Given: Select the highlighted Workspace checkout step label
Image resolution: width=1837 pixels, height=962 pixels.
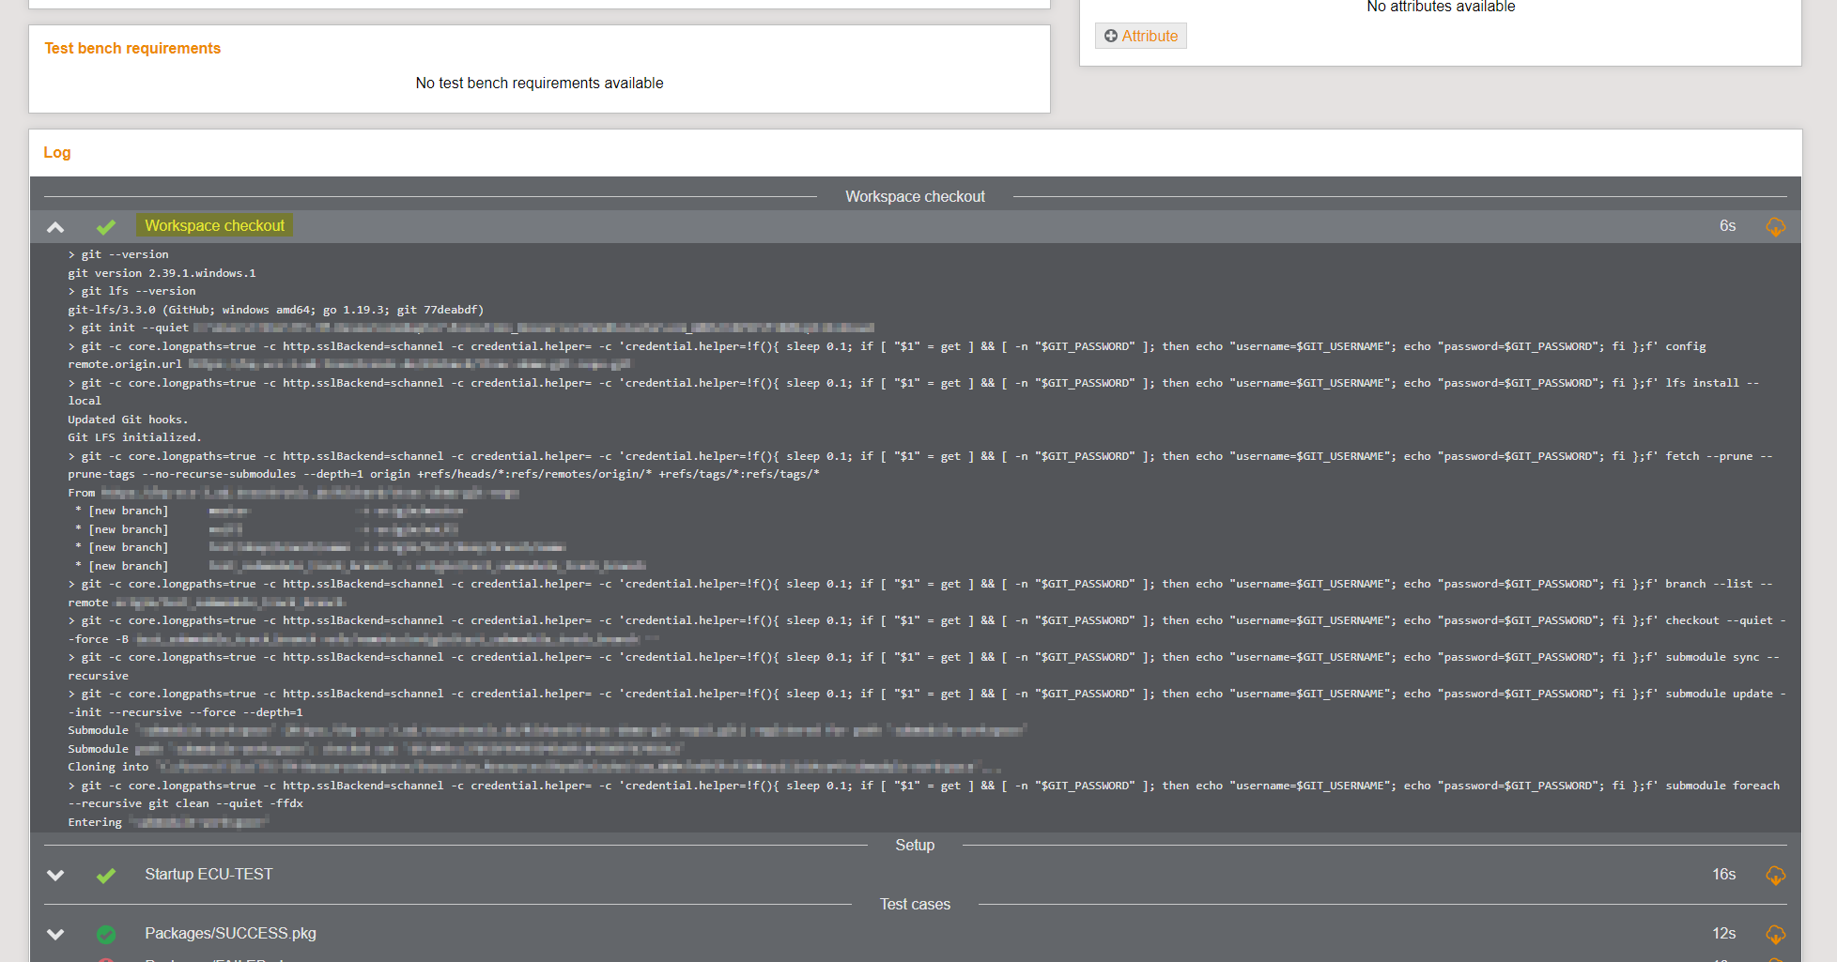Looking at the screenshot, I should (214, 226).
